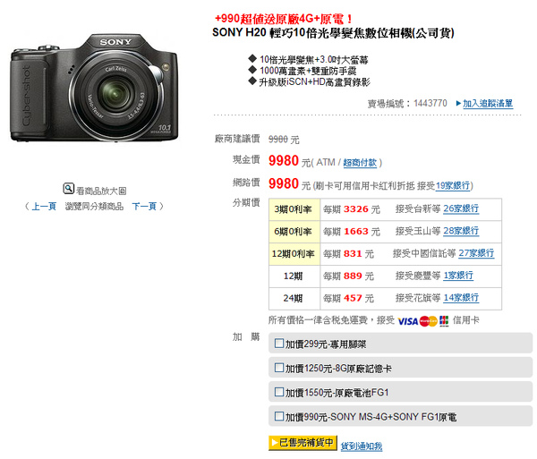This screenshot has height=459, width=537.
Task: Open 26家銀行 link for 3期0利率
Action: pyautogui.click(x=461, y=208)
